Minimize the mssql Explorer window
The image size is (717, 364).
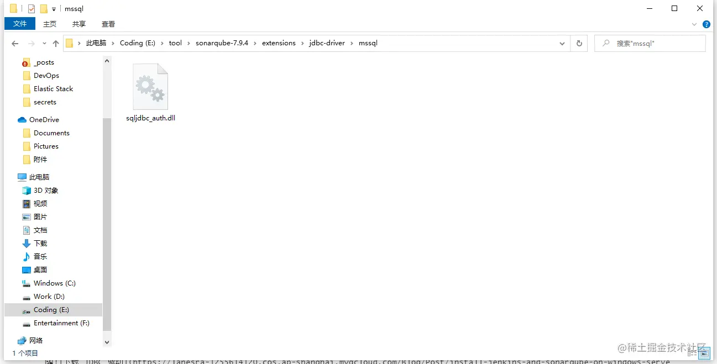click(x=649, y=8)
